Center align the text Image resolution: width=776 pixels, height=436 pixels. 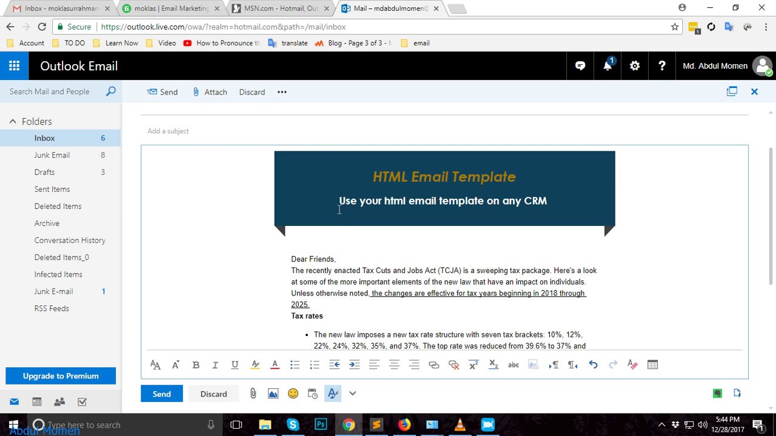pos(394,365)
